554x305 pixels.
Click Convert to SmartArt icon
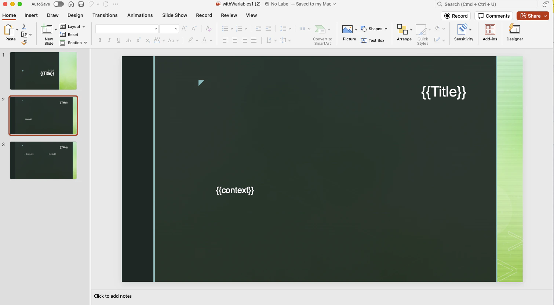(x=320, y=29)
